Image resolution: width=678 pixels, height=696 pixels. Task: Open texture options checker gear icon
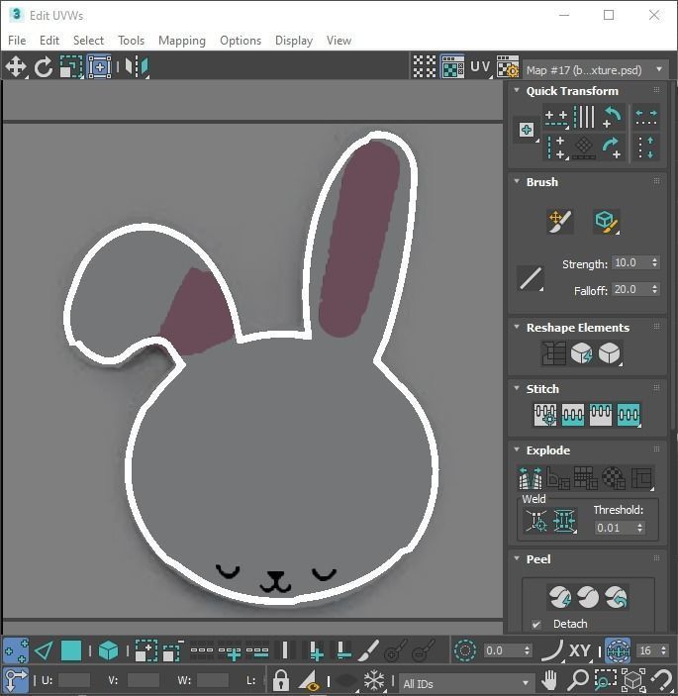[x=508, y=67]
